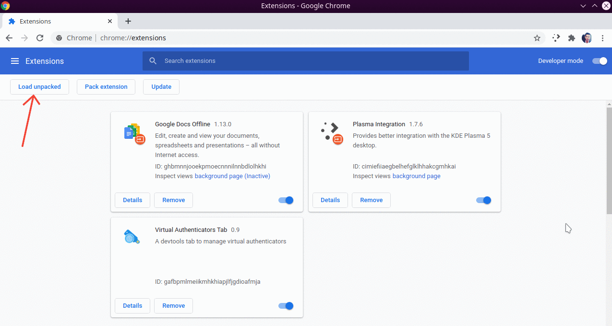This screenshot has width=612, height=326.
Task: Click the search magnifier icon
Action: click(153, 61)
